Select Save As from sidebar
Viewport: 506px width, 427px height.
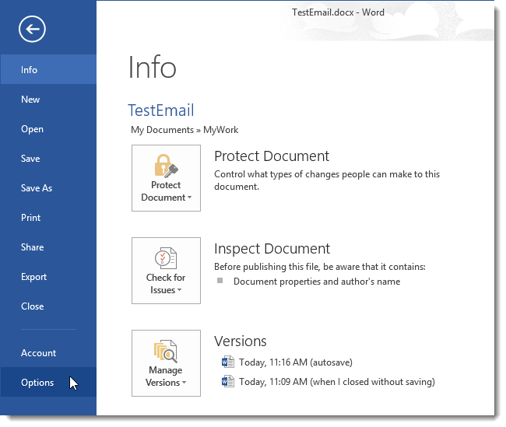click(37, 188)
